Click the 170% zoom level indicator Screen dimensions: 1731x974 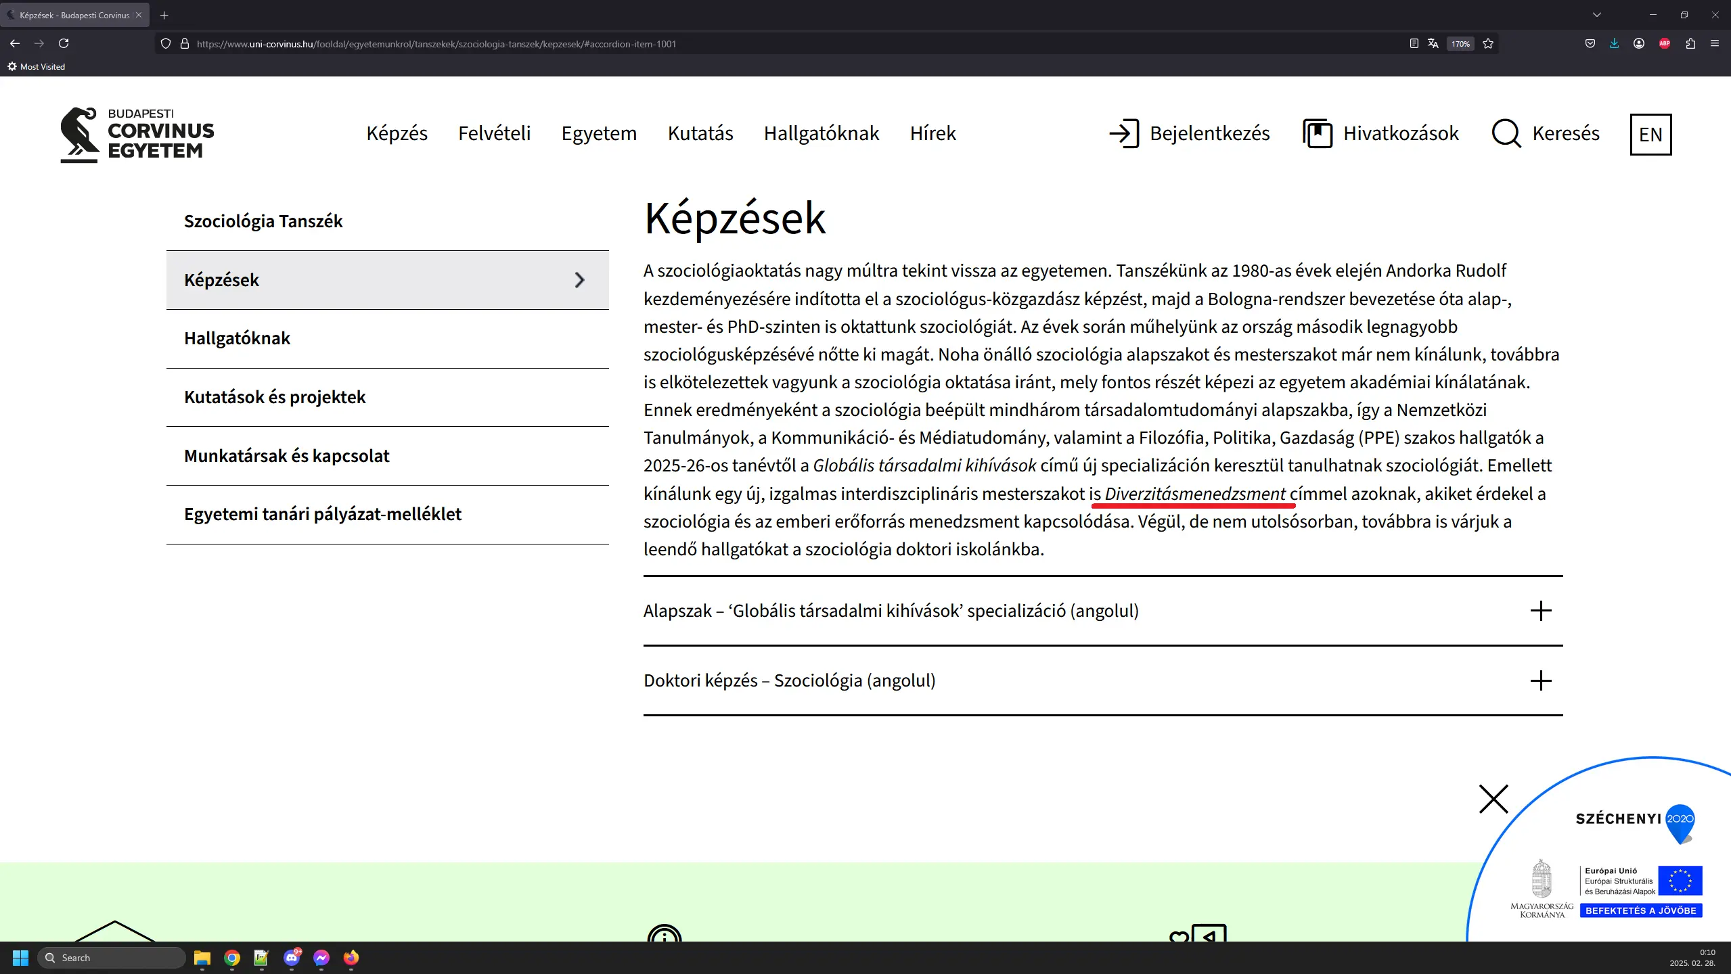coord(1460,44)
